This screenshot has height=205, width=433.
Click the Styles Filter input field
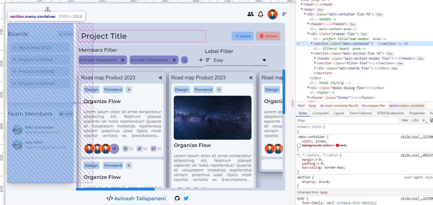(347, 121)
